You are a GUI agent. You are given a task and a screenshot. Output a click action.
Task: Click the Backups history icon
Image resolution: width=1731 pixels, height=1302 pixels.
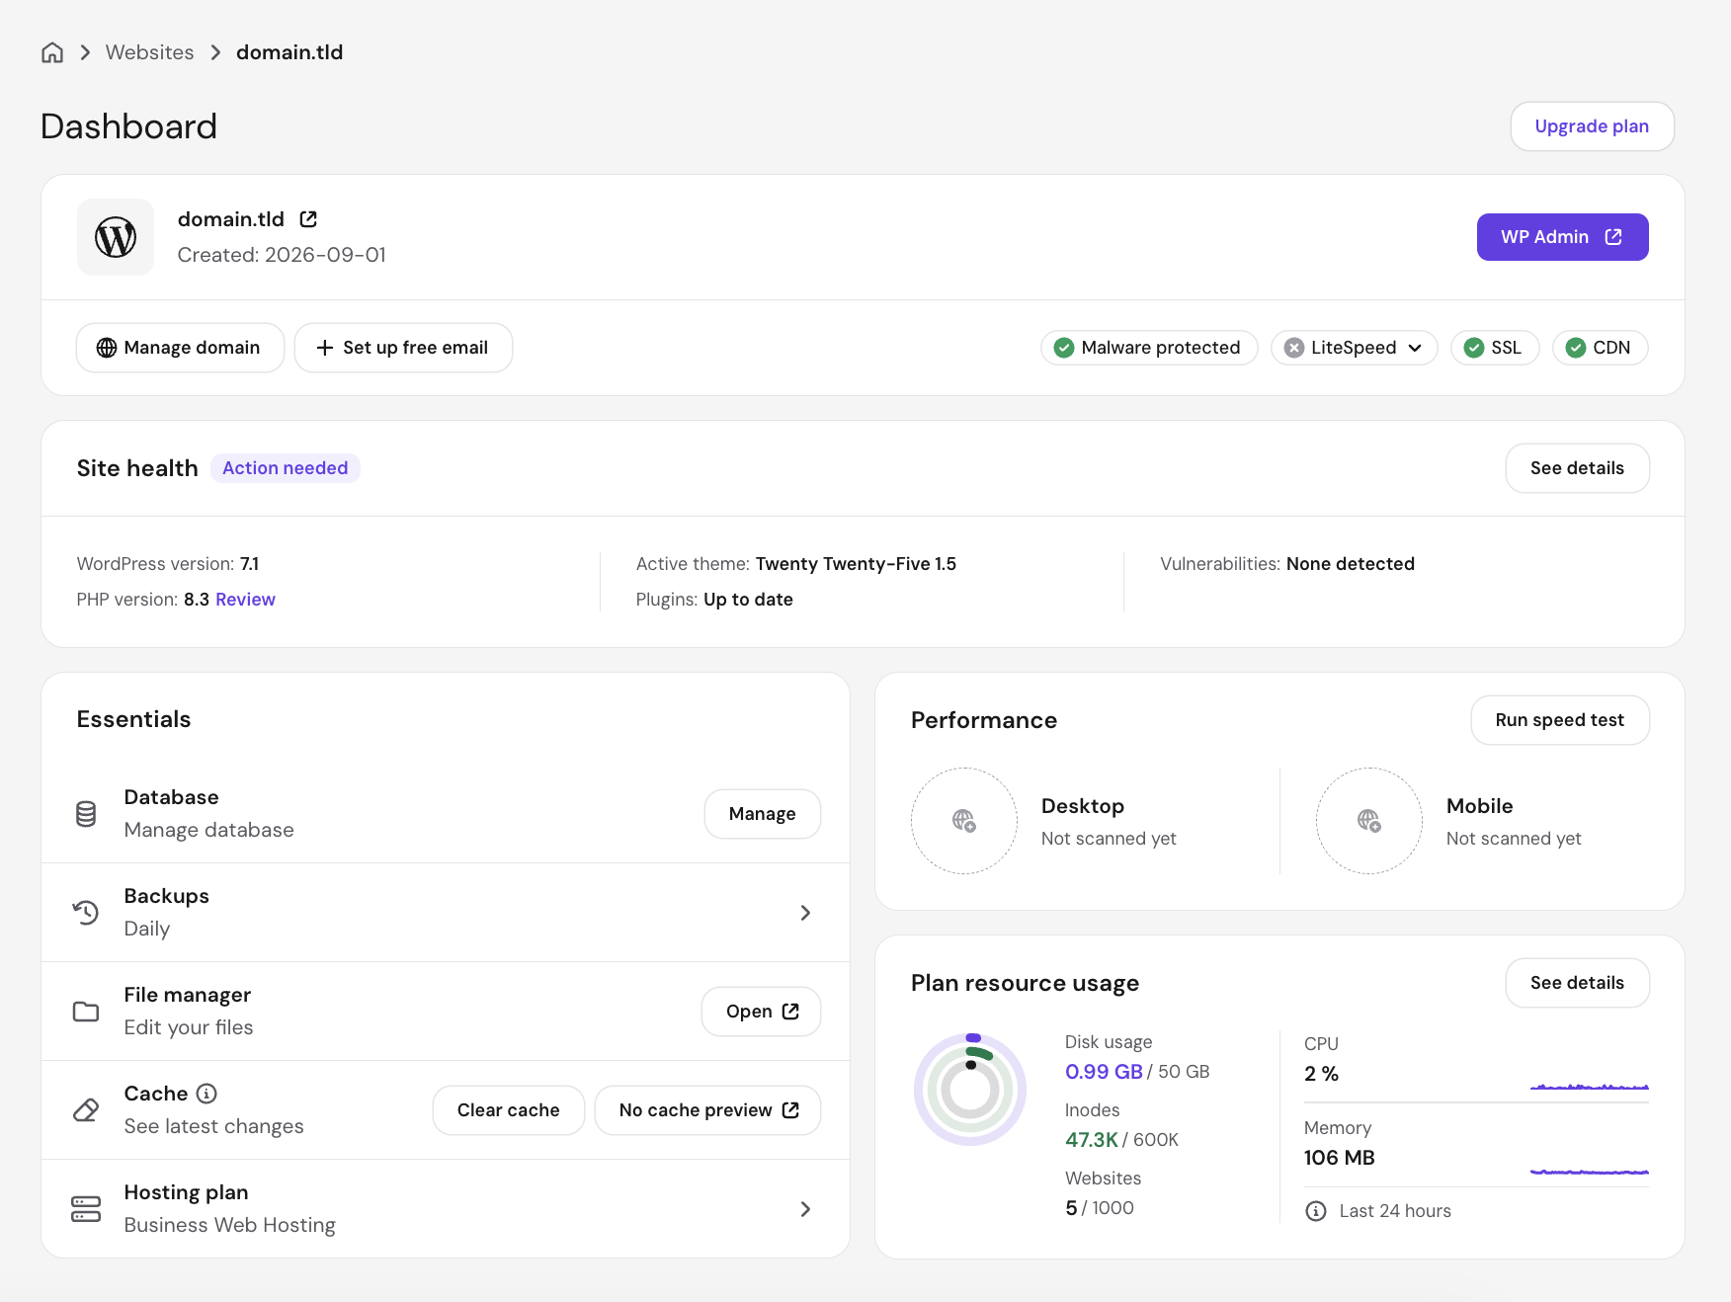tap(86, 913)
